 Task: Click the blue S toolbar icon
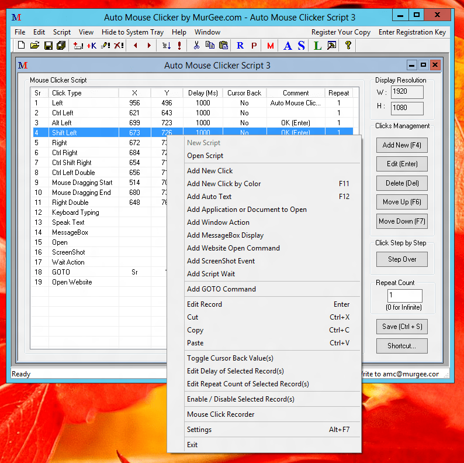click(301, 45)
